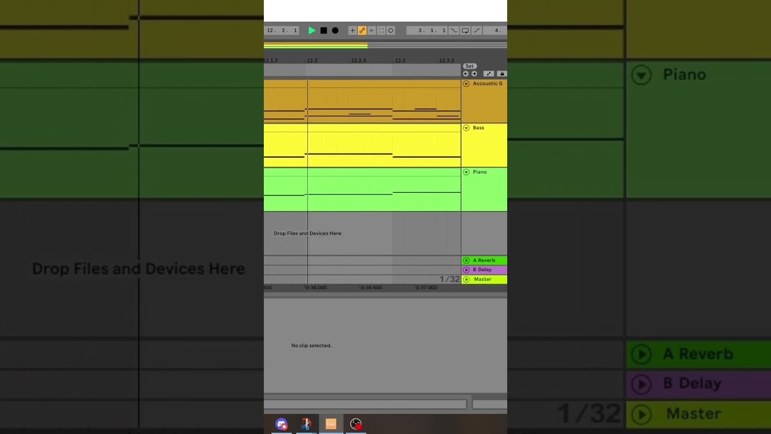771x434 pixels.
Task: Toggle MIDI arrangement overdub plus button
Action: [353, 31]
